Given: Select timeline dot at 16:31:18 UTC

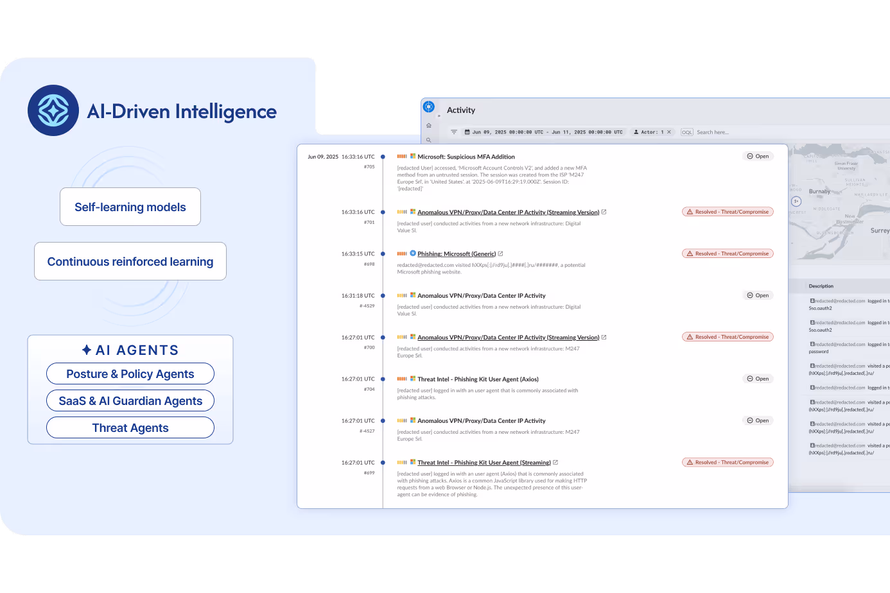Looking at the screenshot, I should tap(383, 295).
